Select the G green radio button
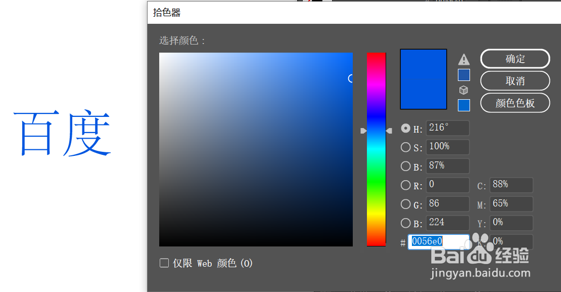 pos(405,204)
